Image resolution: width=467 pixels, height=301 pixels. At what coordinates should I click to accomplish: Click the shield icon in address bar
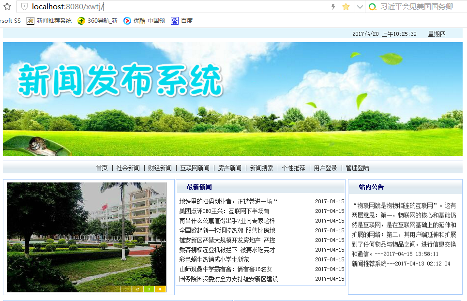[24, 6]
